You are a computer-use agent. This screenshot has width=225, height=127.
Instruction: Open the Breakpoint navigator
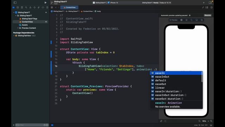pos(43,7)
